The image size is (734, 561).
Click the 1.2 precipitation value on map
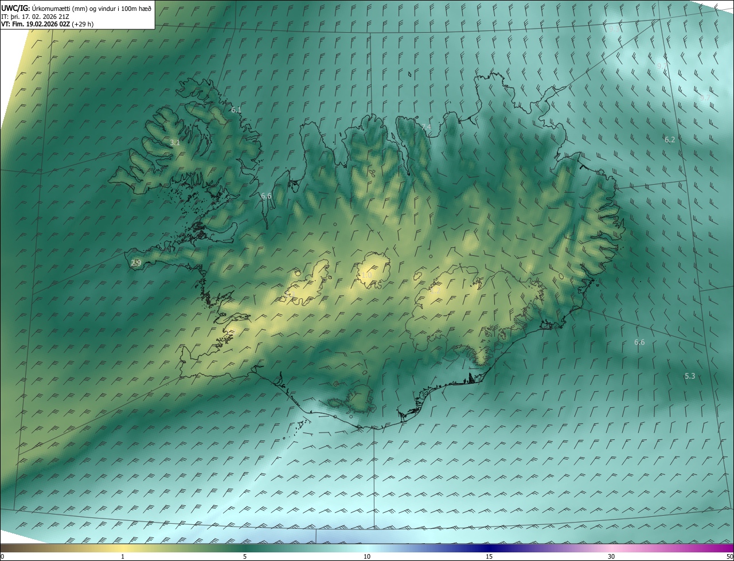click(x=435, y=291)
